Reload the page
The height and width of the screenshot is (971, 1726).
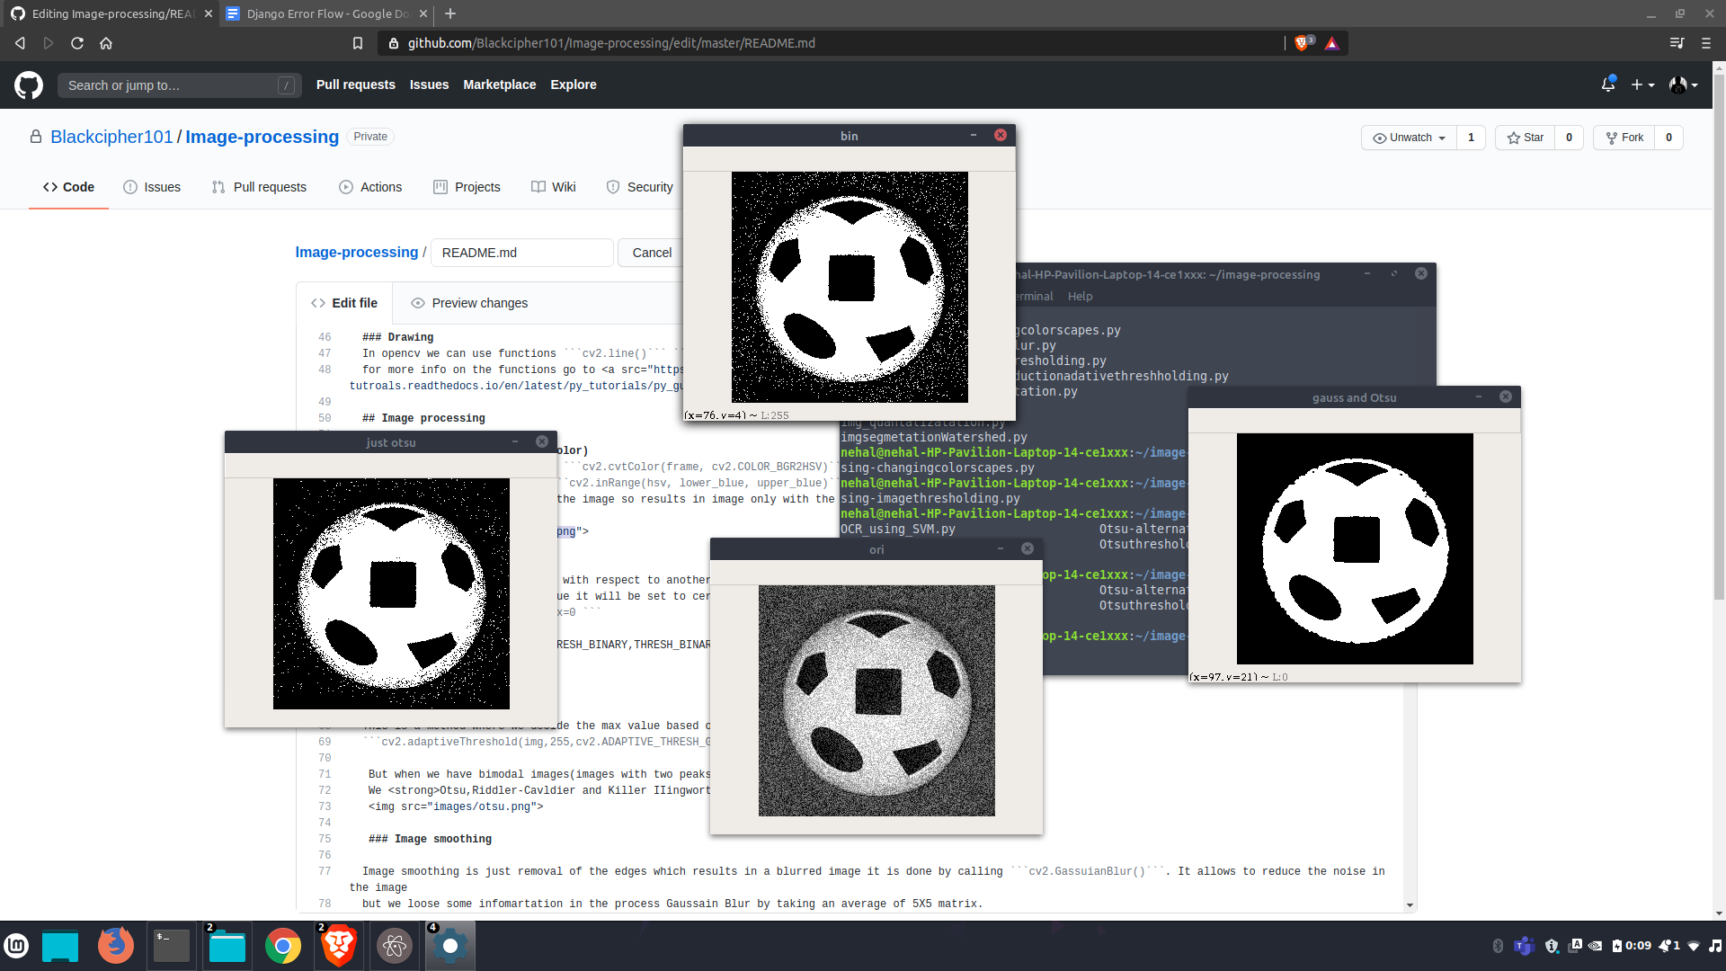tap(77, 43)
